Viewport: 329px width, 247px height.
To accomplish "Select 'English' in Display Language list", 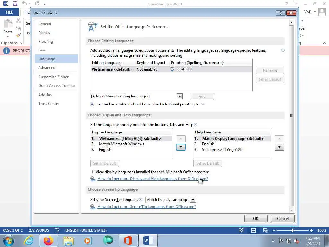I will click(x=131, y=150).
